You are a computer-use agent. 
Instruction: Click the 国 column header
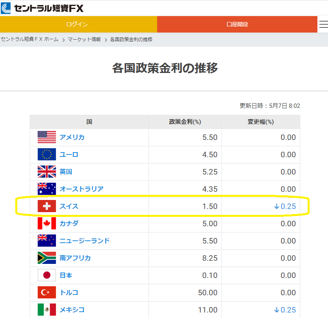pyautogui.click(x=89, y=122)
